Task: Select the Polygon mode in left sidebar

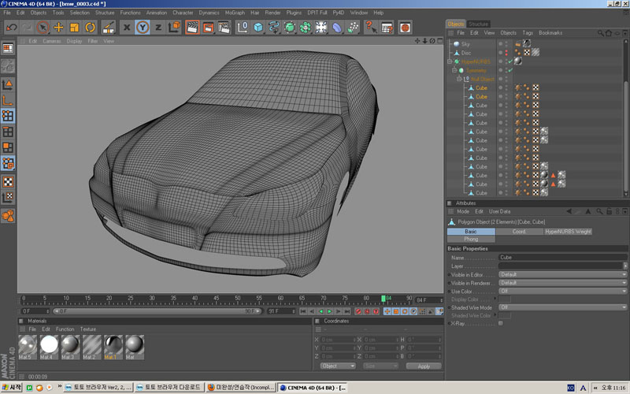Action: pos(8,147)
